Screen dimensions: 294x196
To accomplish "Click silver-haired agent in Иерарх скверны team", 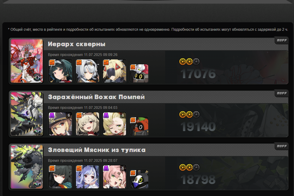I will point(87,71).
